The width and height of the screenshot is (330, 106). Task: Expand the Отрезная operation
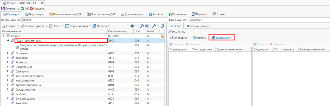tap(8, 53)
